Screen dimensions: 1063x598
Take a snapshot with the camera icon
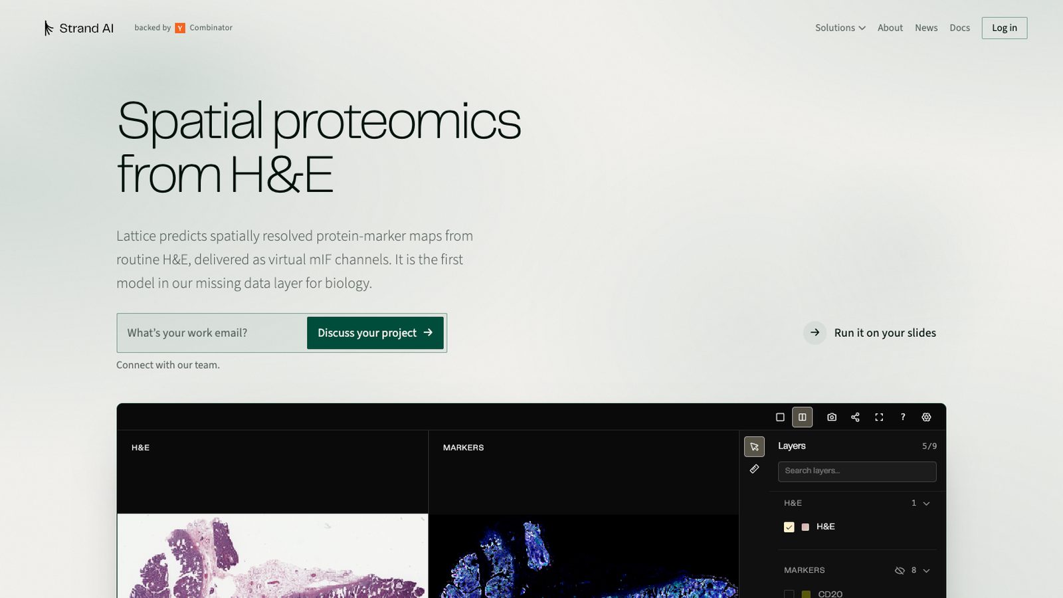pos(831,417)
